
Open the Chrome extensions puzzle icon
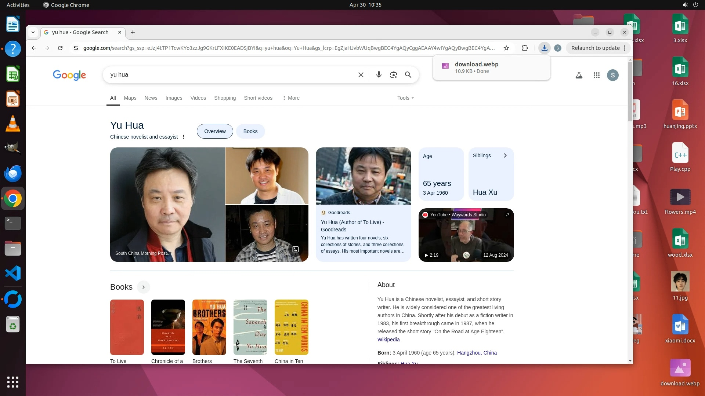coord(525,48)
